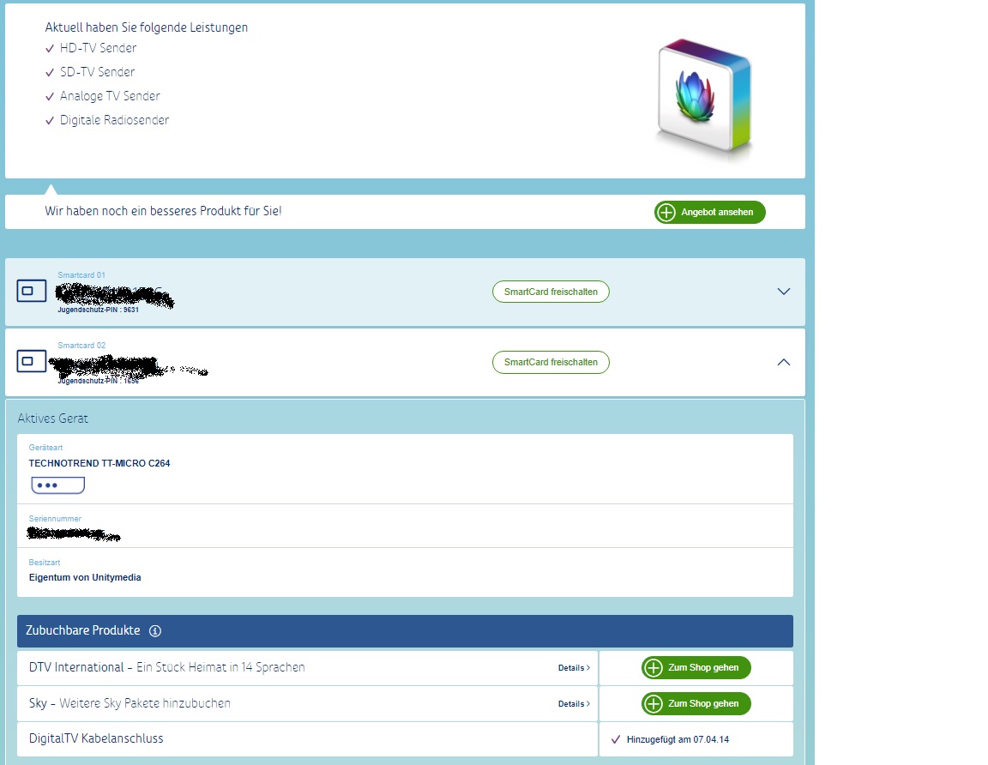988x765 pixels.
Task: Click checkmark beside Hinzugefügt am 07.04.14
Action: [x=615, y=739]
